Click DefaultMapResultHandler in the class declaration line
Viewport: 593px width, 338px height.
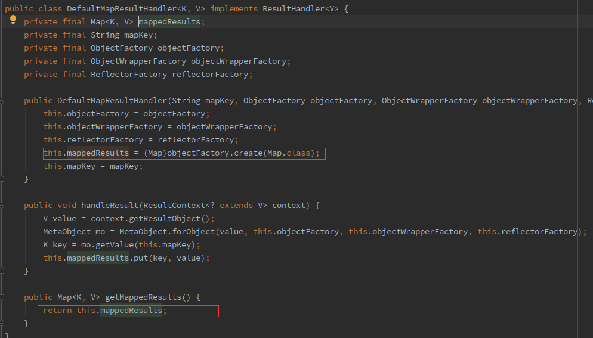point(121,9)
